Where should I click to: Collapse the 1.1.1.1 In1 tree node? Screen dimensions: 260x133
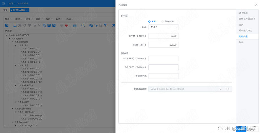pos(15,45)
